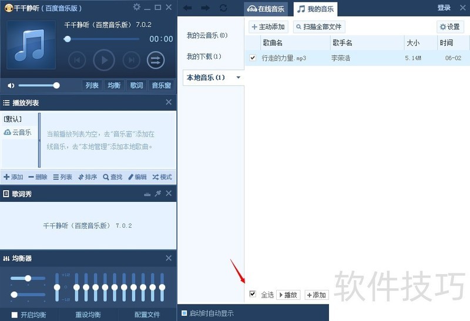Viewport: 470px width, 321px height.
Task: Enable the 开启均衡 checkbox
Action: point(14,315)
